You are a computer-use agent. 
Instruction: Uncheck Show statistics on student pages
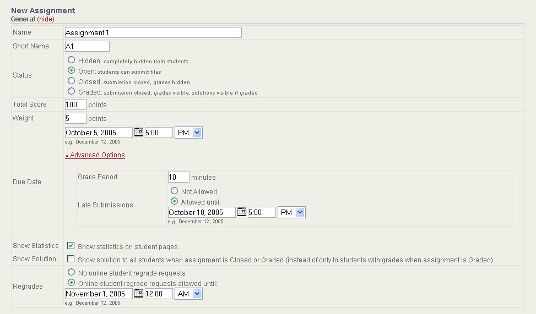coord(71,246)
